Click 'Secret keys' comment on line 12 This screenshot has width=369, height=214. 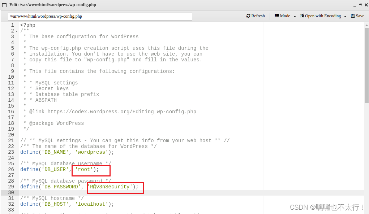pos(52,88)
